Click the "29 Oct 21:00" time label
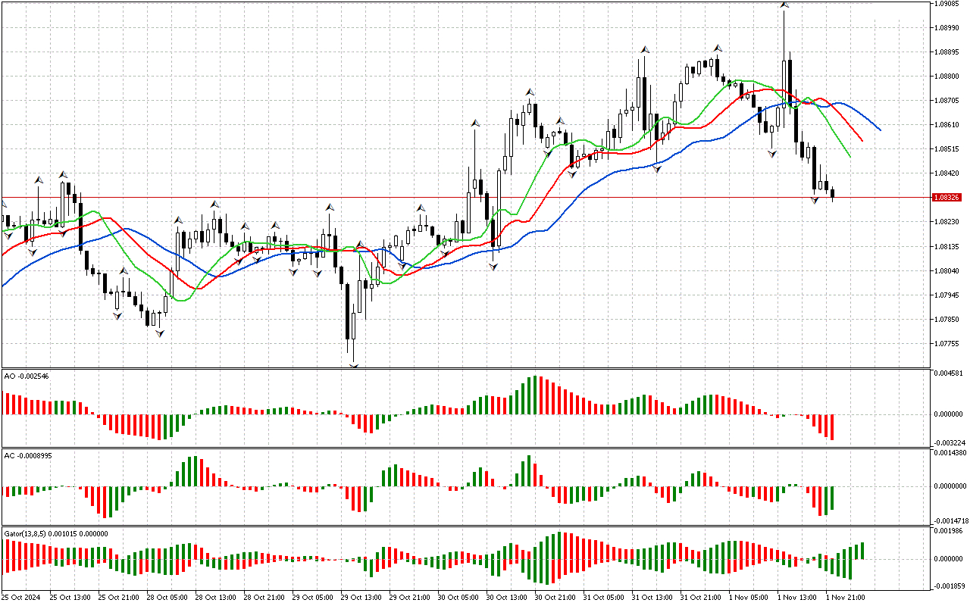Image resolution: width=970 pixels, height=606 pixels. click(408, 598)
